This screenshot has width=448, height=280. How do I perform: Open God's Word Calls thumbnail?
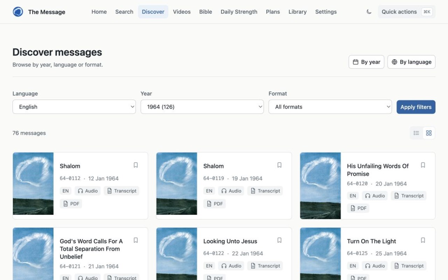(x=33, y=254)
